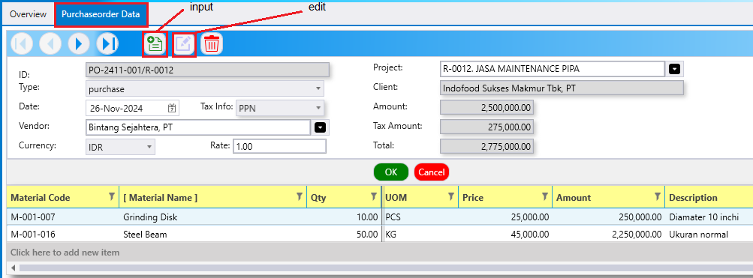Filter the Material Name column
The image size is (753, 278).
coord(300,196)
